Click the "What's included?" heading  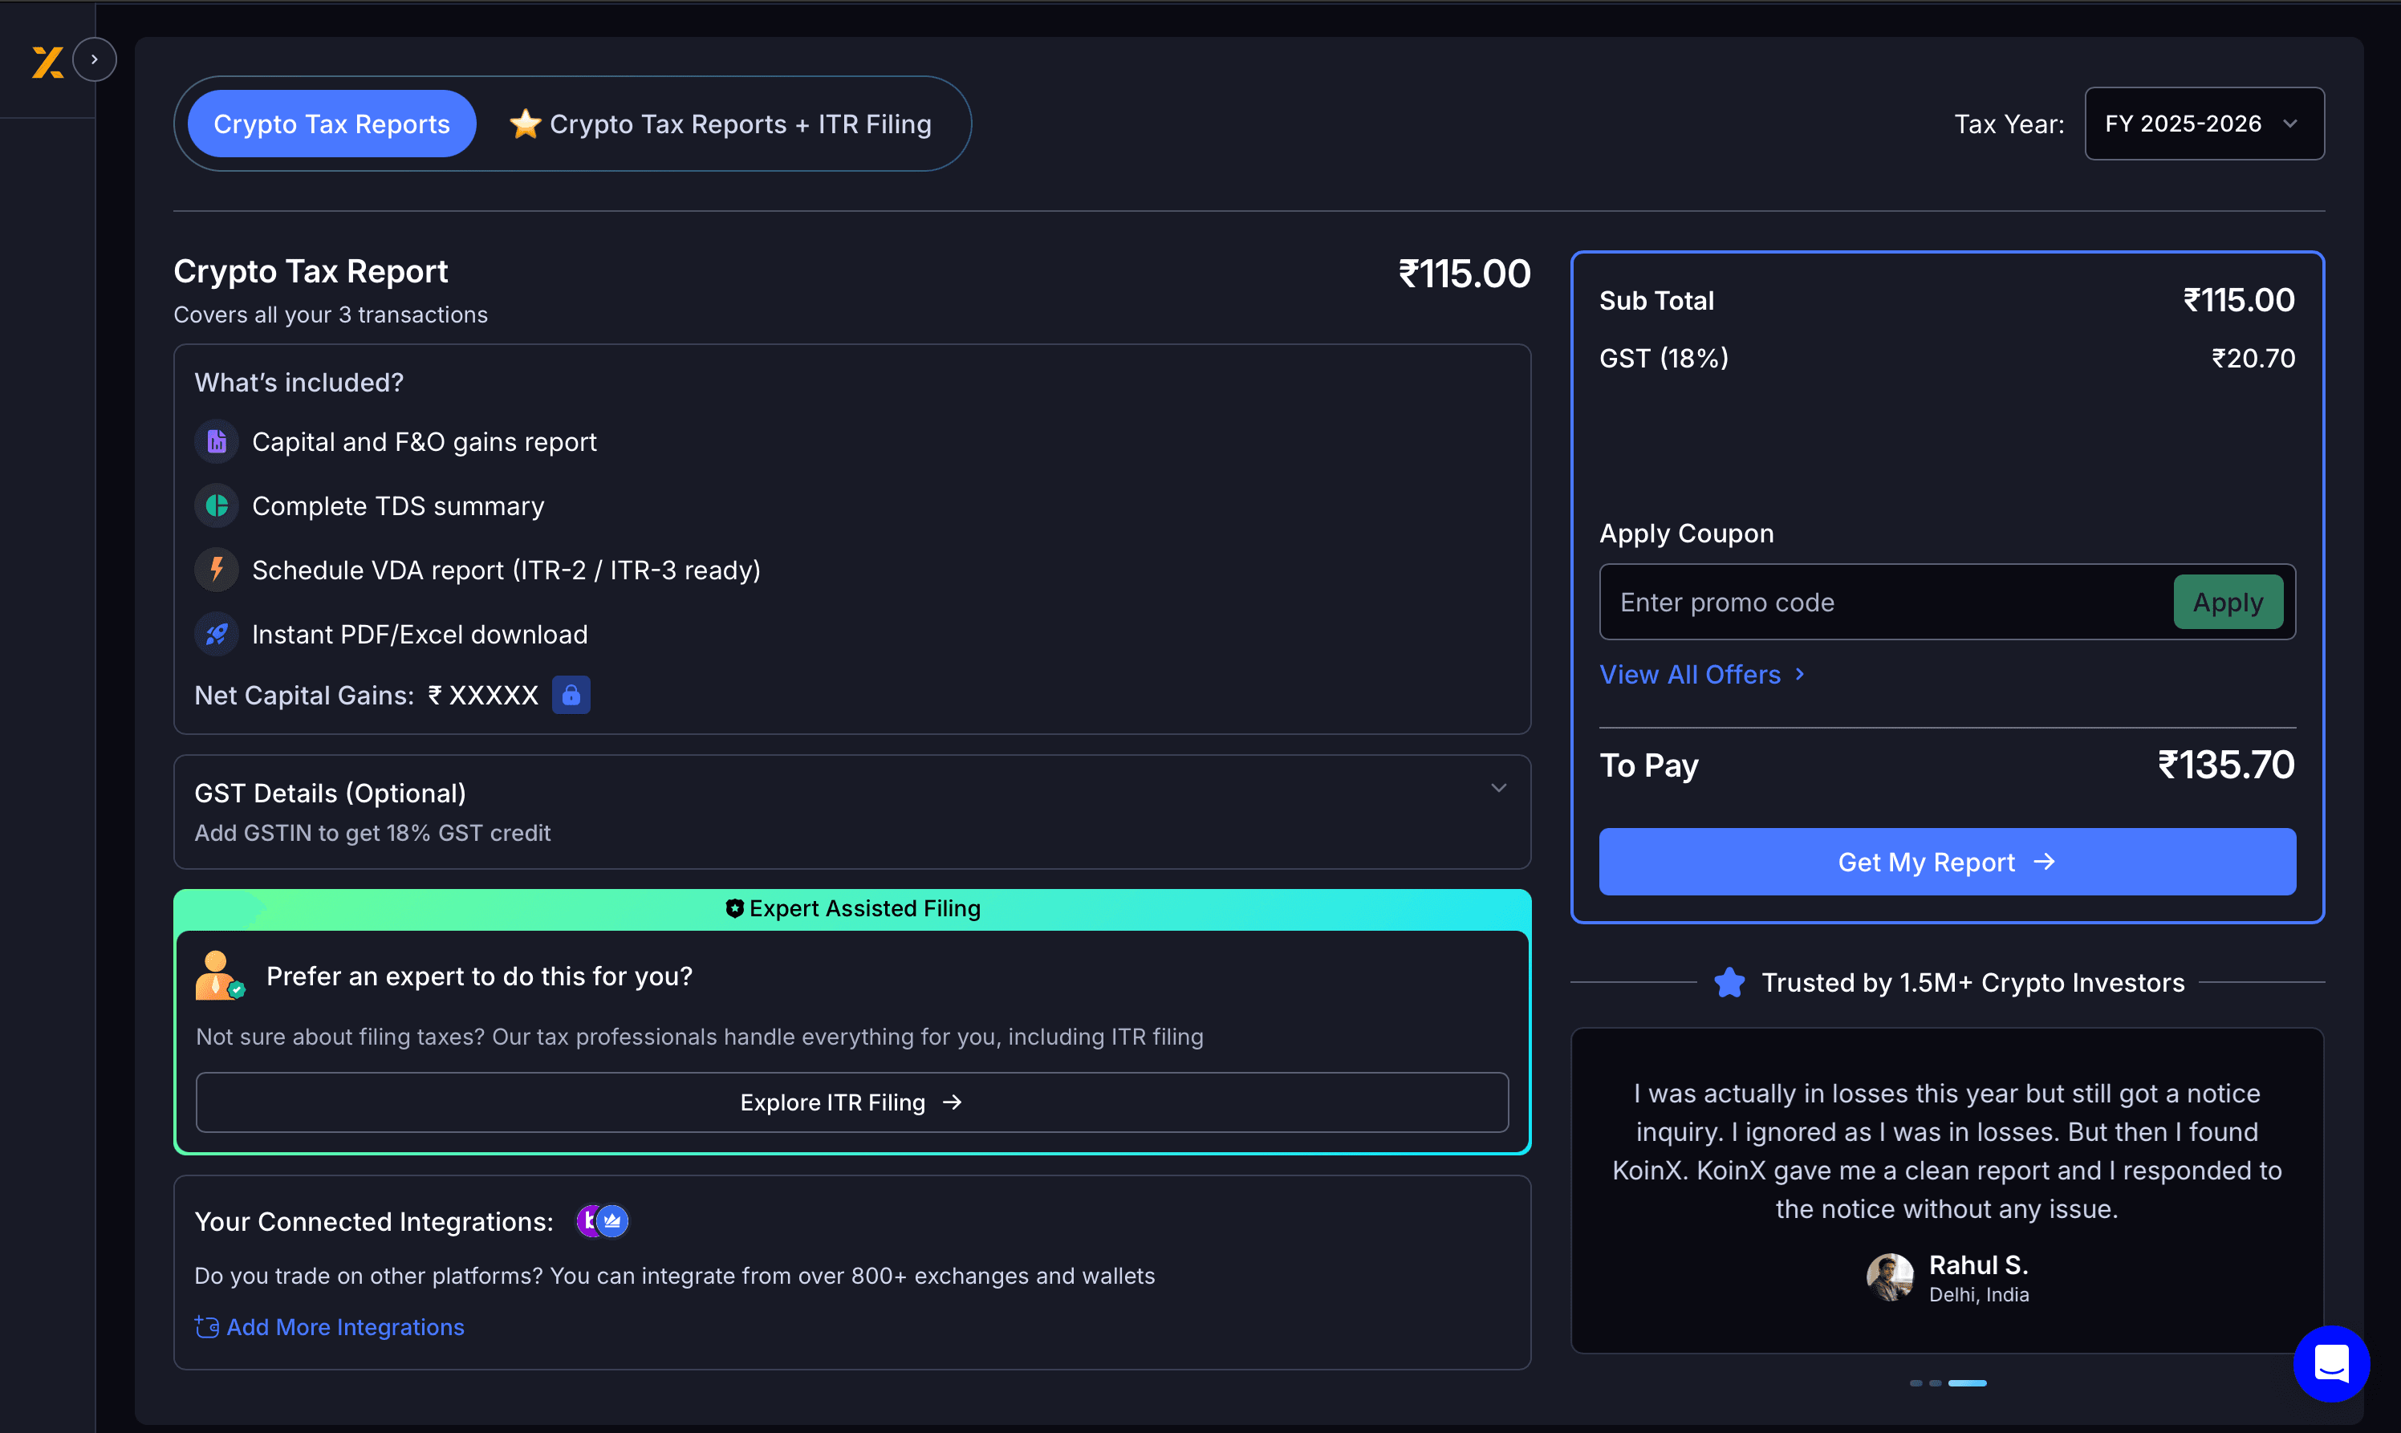click(x=299, y=384)
